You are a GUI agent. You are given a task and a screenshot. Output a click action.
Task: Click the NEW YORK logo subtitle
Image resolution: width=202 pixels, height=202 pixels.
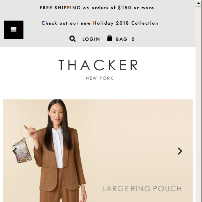99,78
